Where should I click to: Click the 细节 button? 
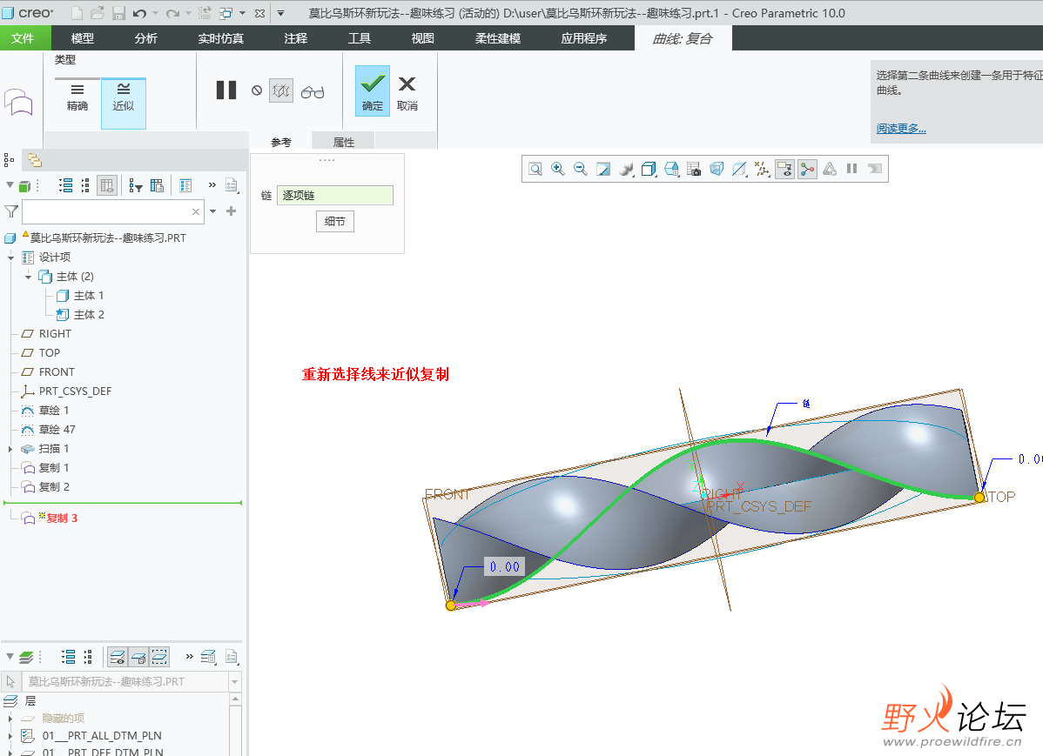point(334,222)
